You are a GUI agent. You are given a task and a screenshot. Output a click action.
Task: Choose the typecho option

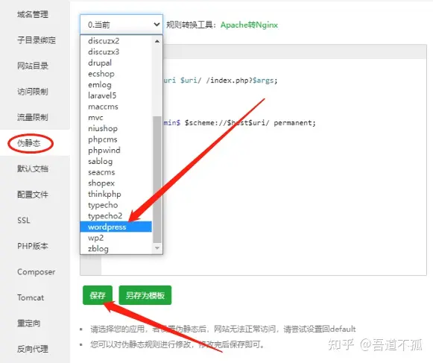116,205
